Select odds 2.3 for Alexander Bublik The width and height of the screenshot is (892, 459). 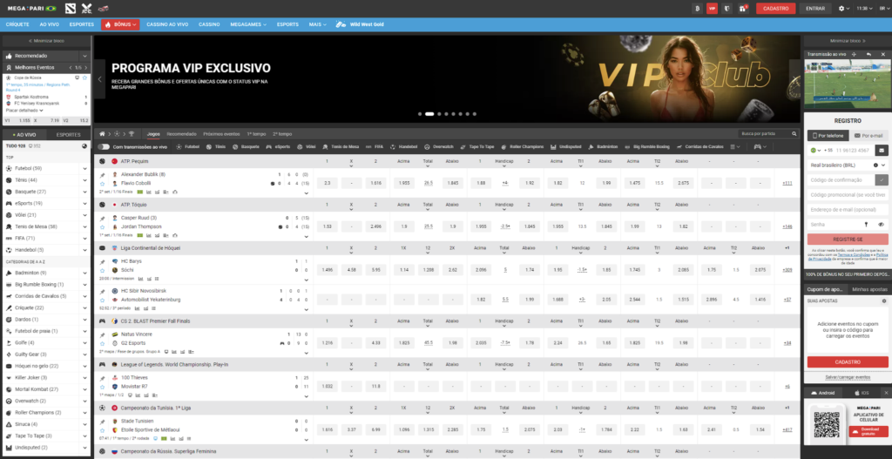tap(328, 183)
